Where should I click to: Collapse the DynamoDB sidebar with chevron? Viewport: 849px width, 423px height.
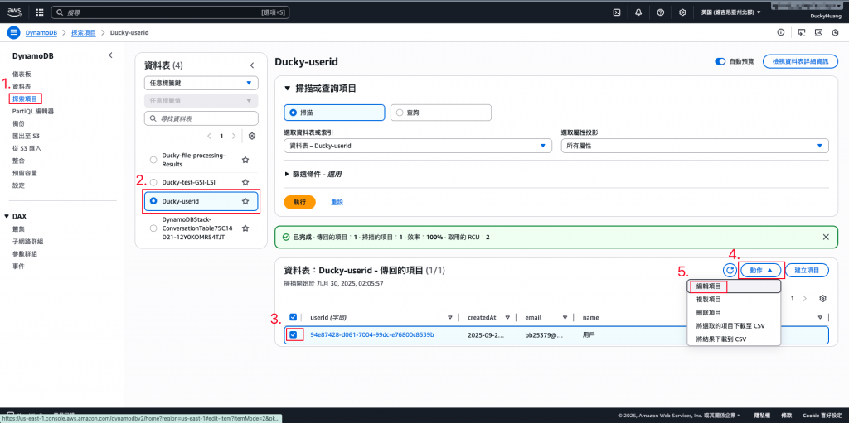click(x=110, y=55)
